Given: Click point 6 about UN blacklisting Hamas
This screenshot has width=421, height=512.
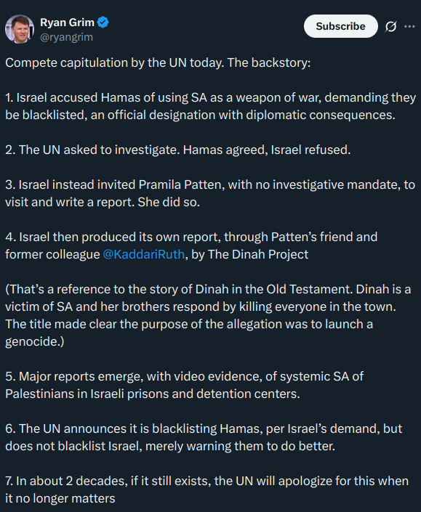Looking at the screenshot, I should [x=204, y=437].
